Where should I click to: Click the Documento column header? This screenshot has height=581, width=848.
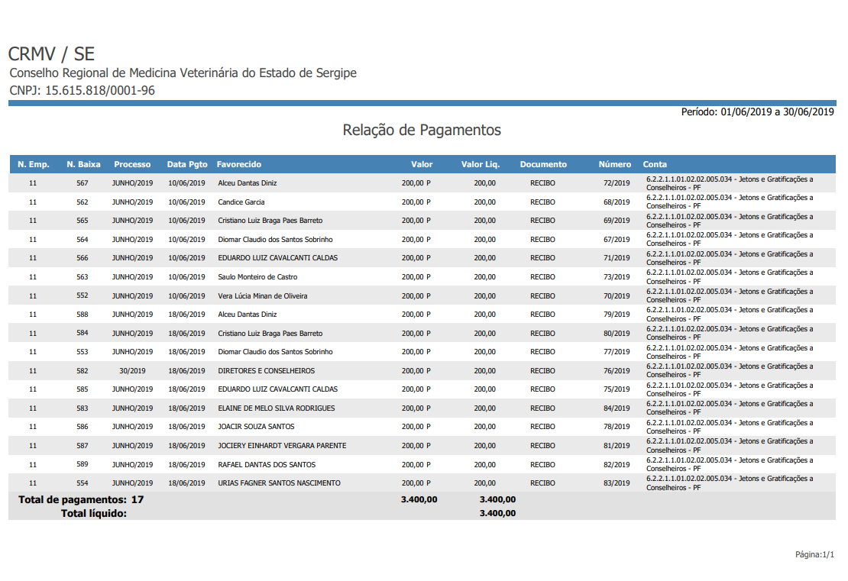pyautogui.click(x=543, y=164)
